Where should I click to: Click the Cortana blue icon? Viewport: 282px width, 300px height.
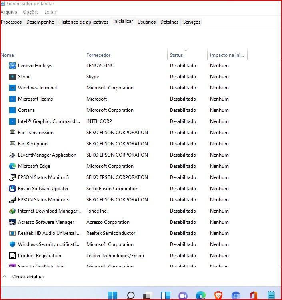point(12,110)
